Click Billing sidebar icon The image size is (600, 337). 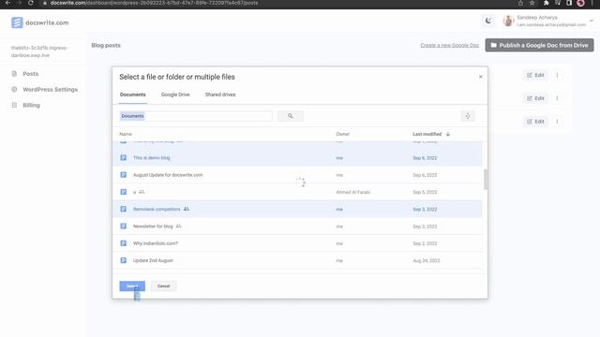click(x=15, y=105)
